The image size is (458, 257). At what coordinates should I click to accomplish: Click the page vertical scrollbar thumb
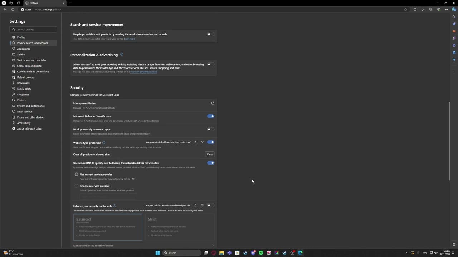tap(449, 141)
